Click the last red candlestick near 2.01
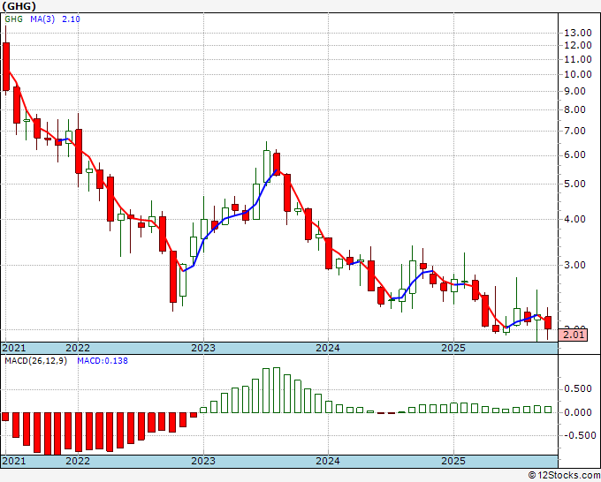The width and height of the screenshot is (601, 482). click(x=548, y=323)
